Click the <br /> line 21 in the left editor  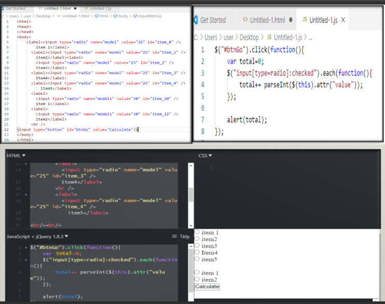pyautogui.click(x=38, y=124)
